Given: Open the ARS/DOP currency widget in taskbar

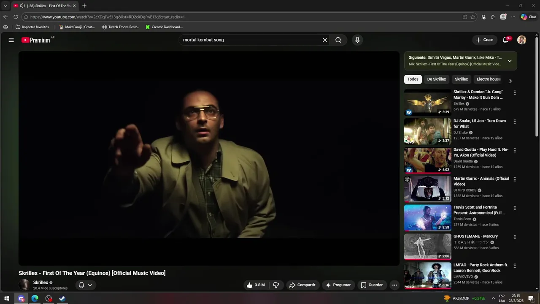Looking at the screenshot, I should click(x=464, y=299).
